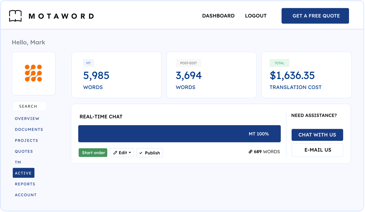Click the MT 100% progress bar
This screenshot has width=365, height=212.
coord(179,134)
